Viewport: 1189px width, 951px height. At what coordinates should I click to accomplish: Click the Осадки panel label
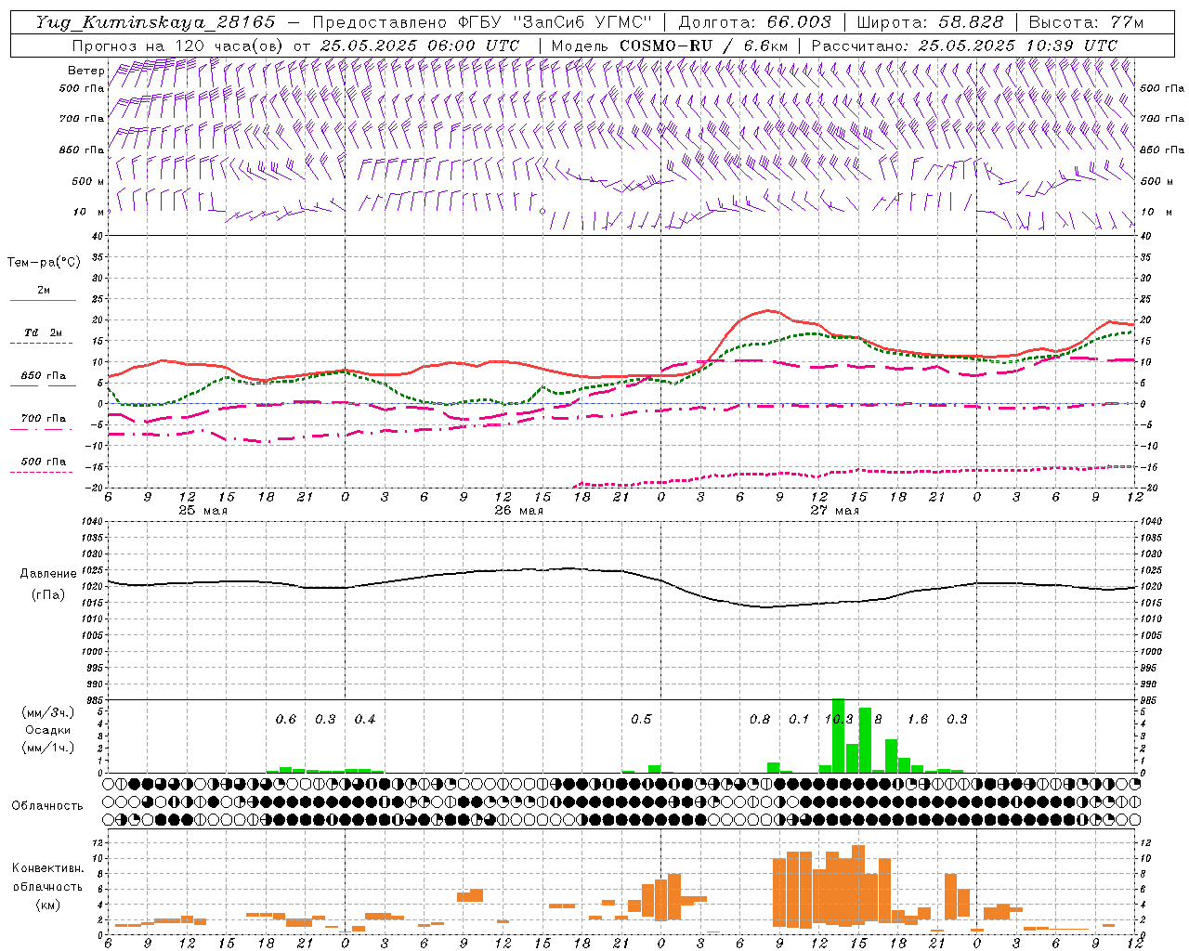[x=46, y=730]
